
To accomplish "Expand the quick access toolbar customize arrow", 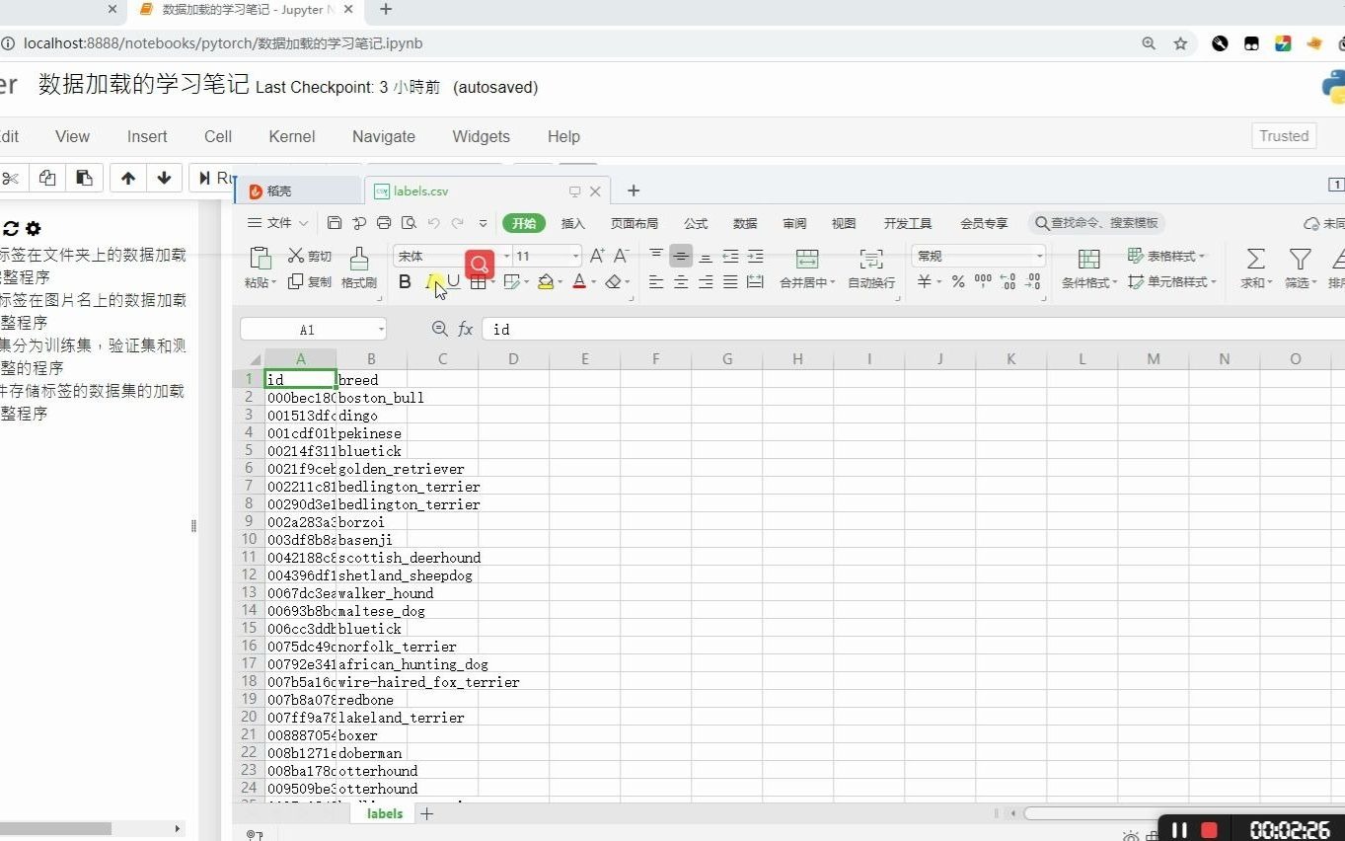I will tap(483, 223).
